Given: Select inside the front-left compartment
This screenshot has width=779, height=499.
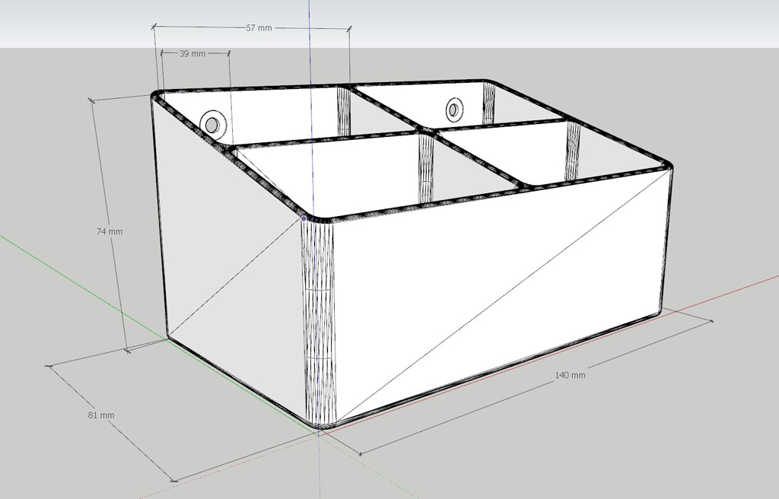Looking at the screenshot, I should tap(335, 171).
